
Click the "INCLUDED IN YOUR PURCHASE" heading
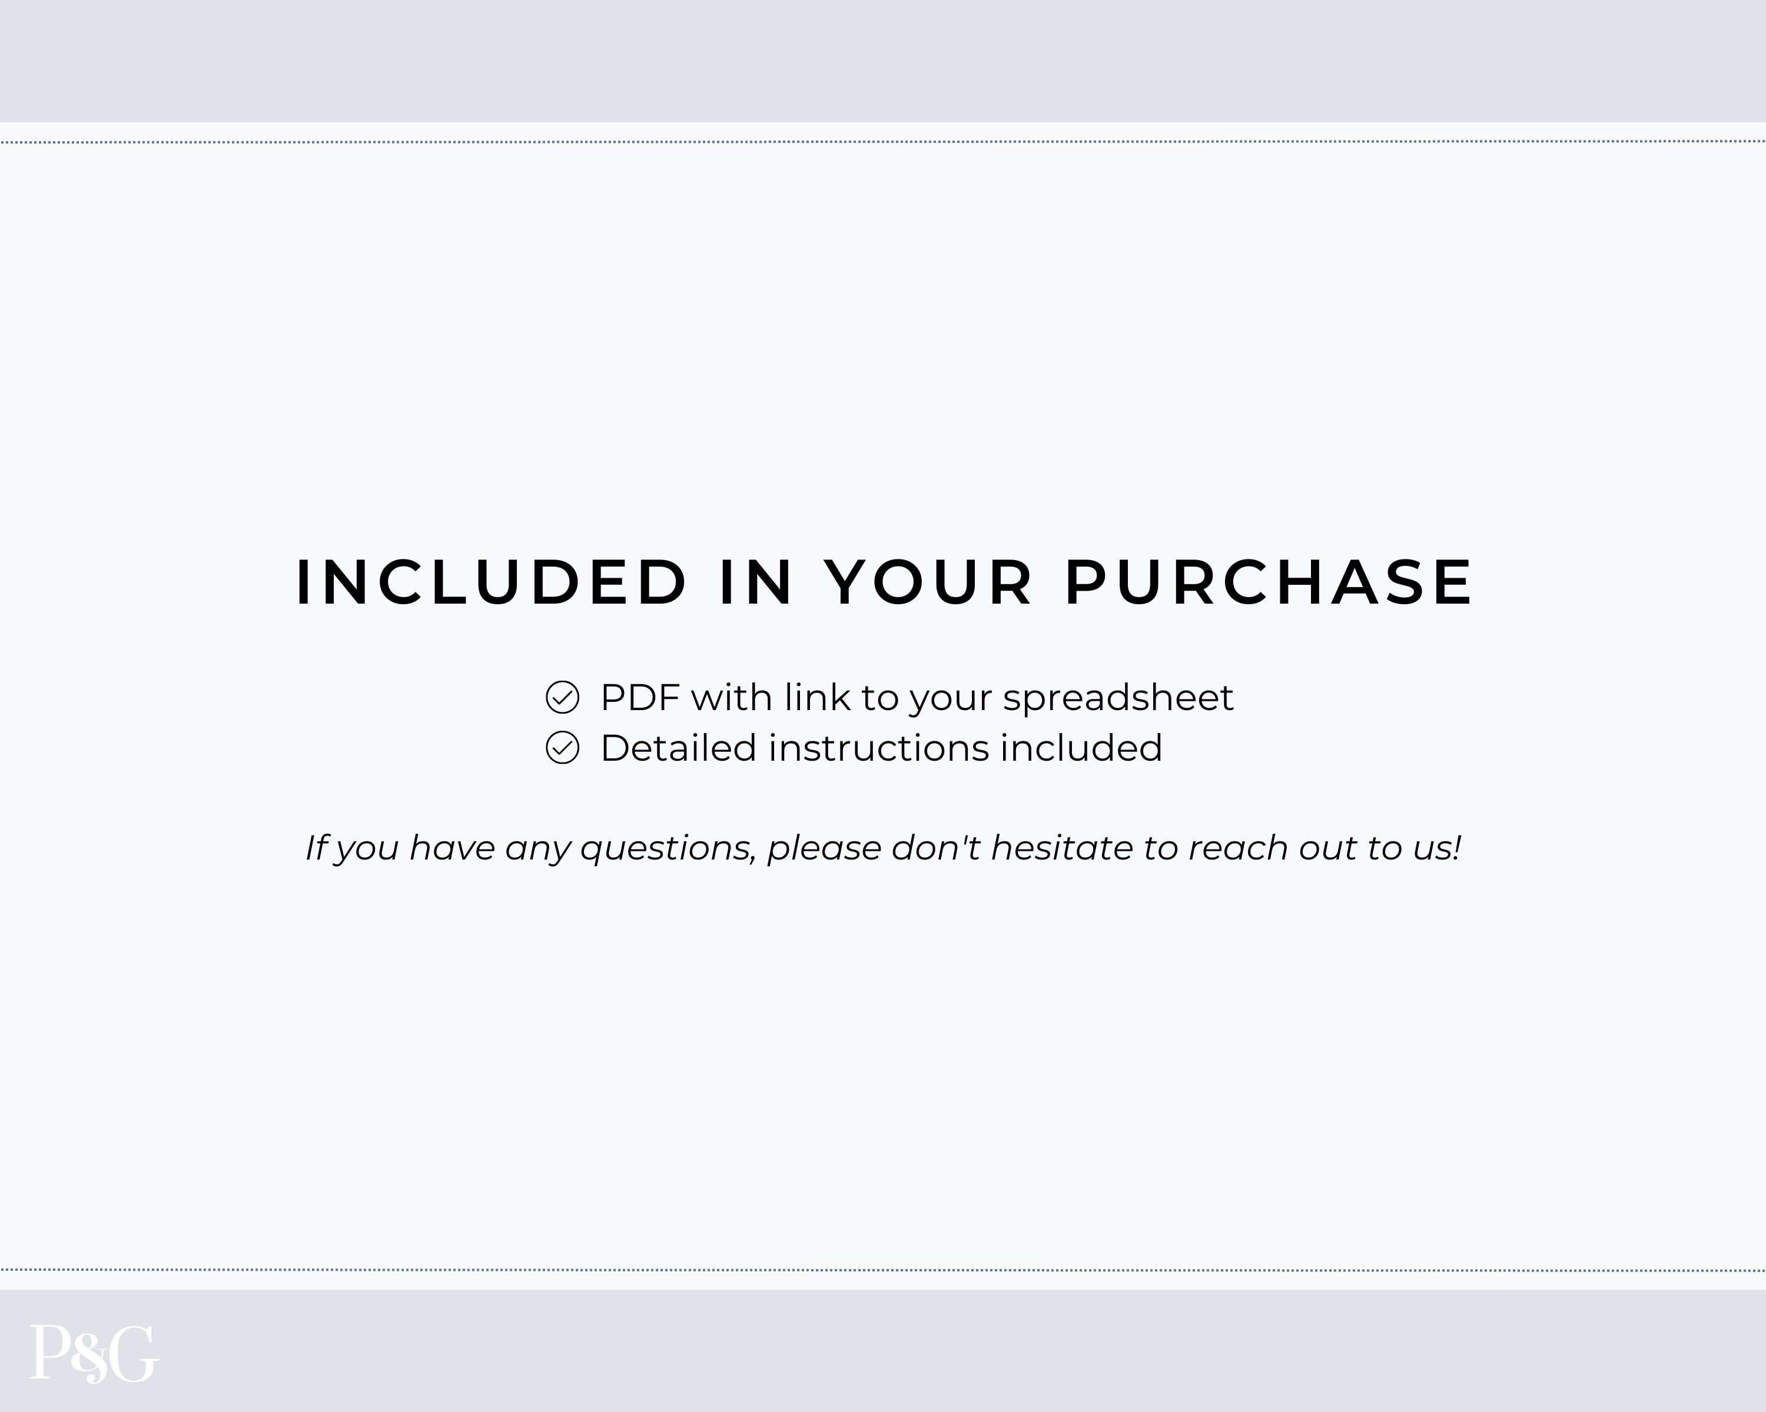(x=883, y=583)
